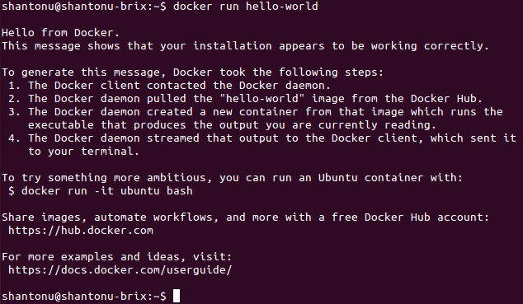
Task: Click the blinking cursor at bottom prompt
Action: pos(177,296)
